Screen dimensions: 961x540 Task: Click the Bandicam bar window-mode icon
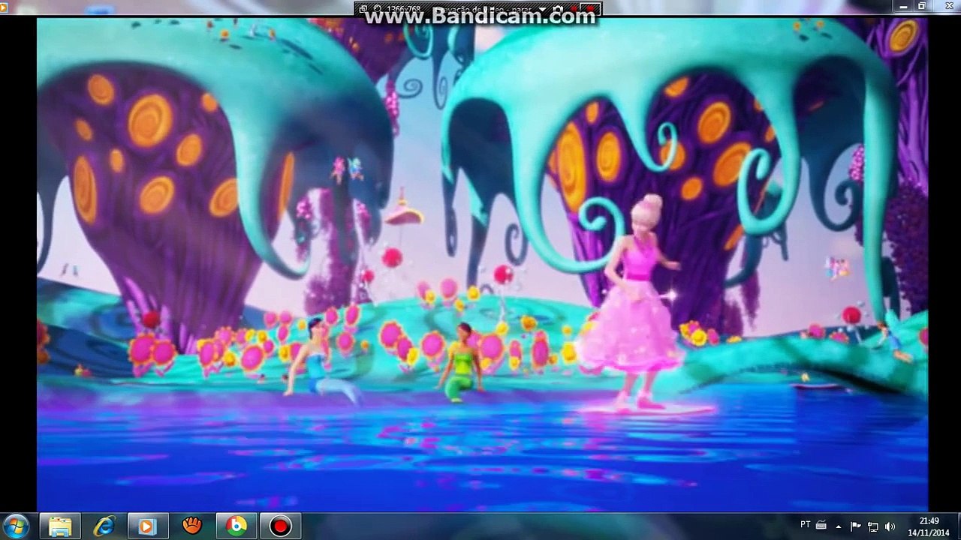(363, 9)
